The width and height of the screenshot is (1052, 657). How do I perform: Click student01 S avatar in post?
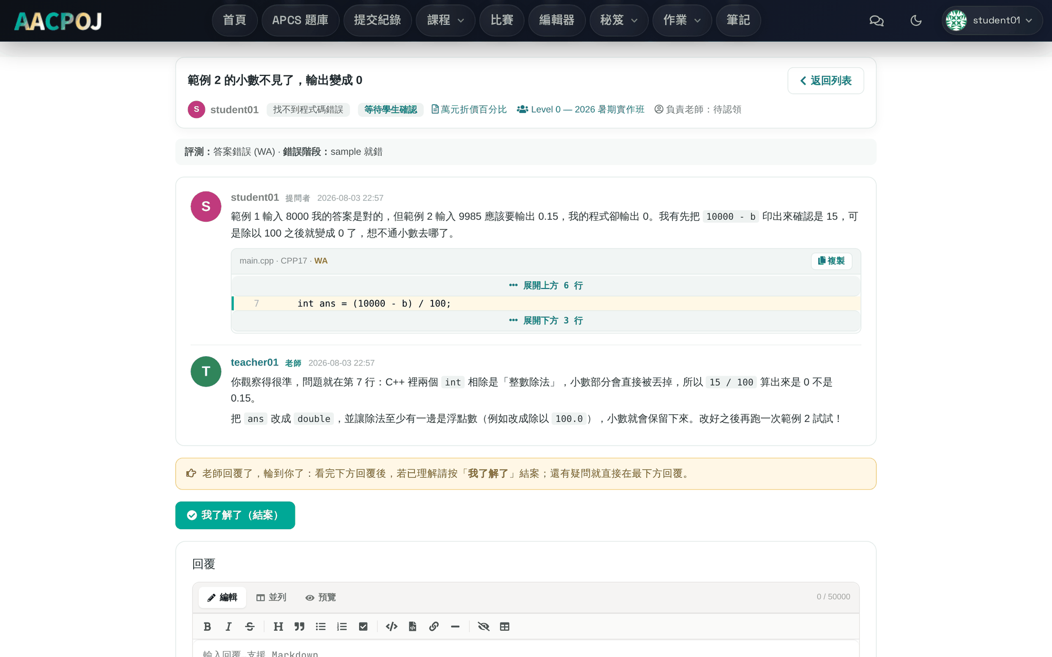(206, 206)
